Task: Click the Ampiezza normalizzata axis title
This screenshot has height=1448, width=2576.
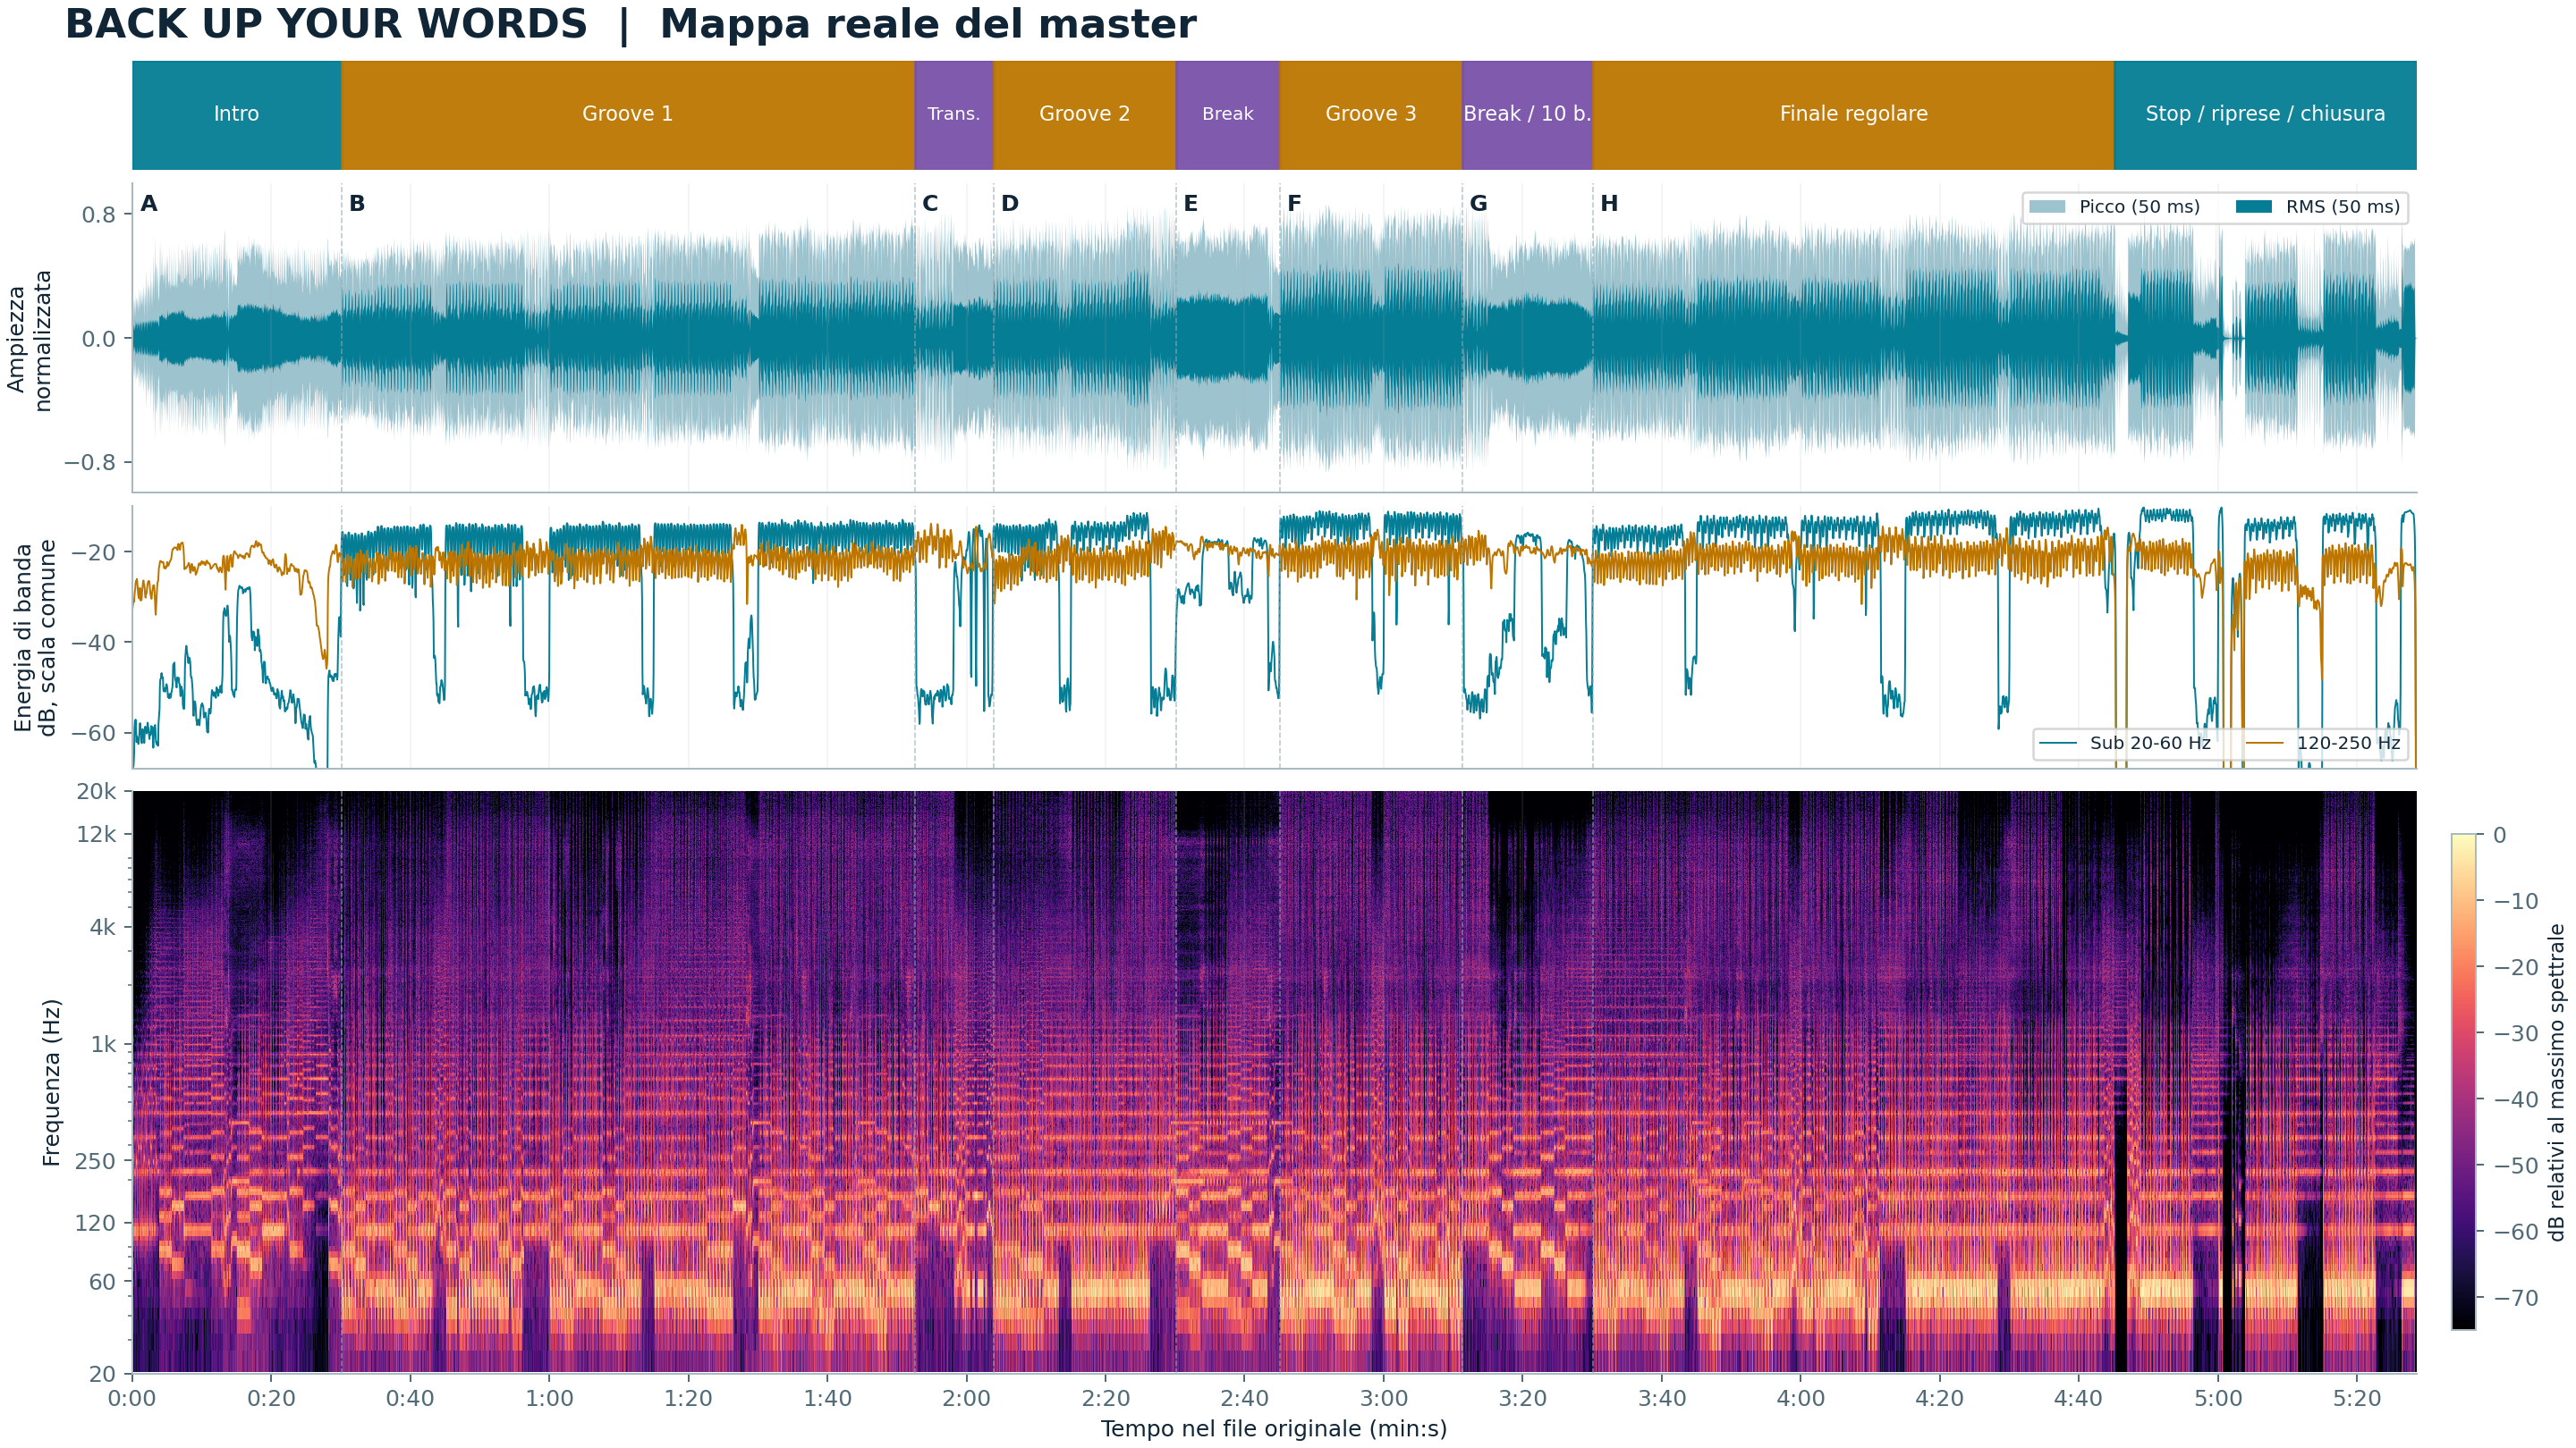Action: [29, 340]
